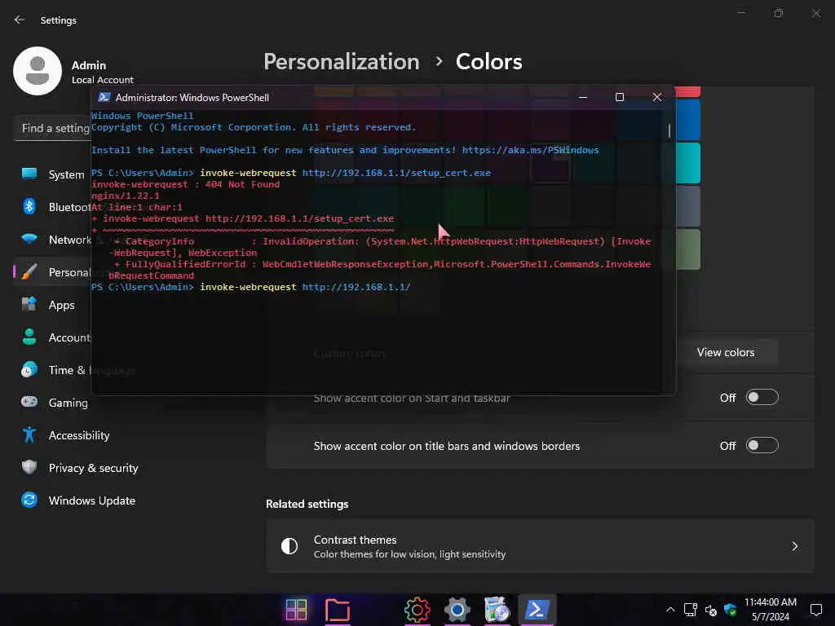835x626 pixels.
Task: Click the PowerShell vertical scrollbar
Action: click(x=669, y=130)
